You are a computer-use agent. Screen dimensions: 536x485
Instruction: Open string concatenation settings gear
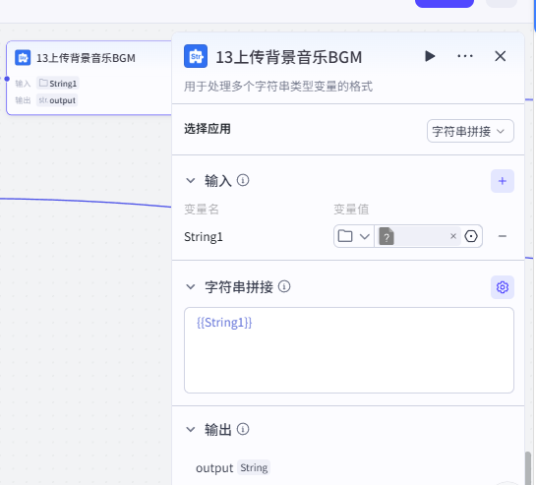click(x=503, y=287)
